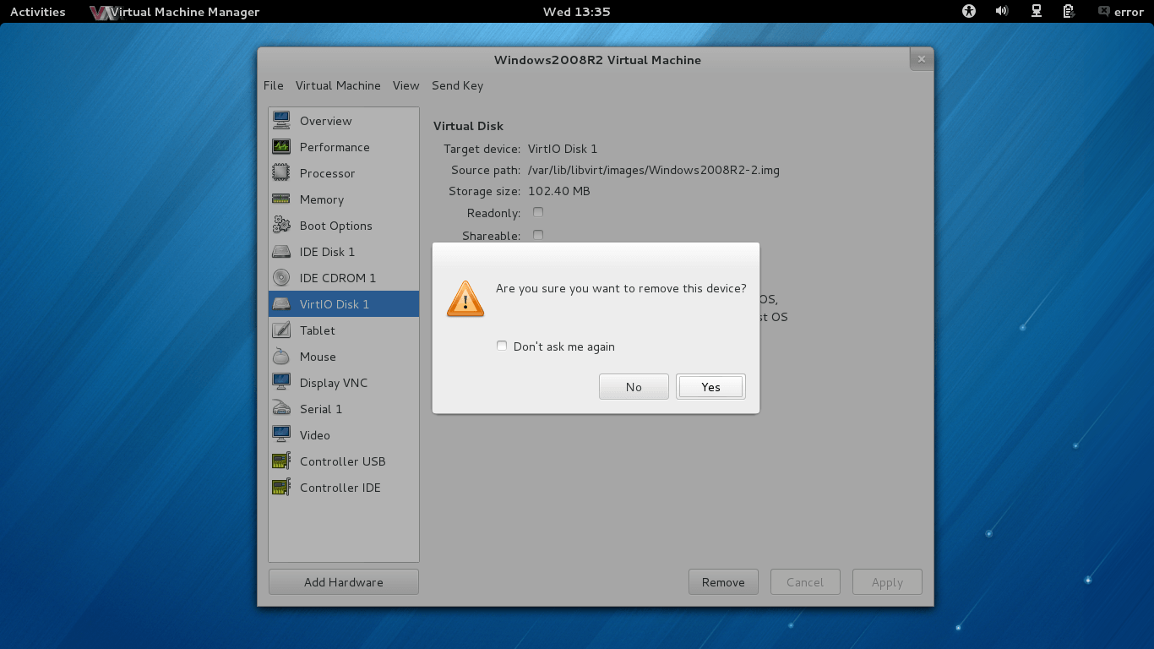Click the volume speaker icon in top bar

coord(1002,11)
